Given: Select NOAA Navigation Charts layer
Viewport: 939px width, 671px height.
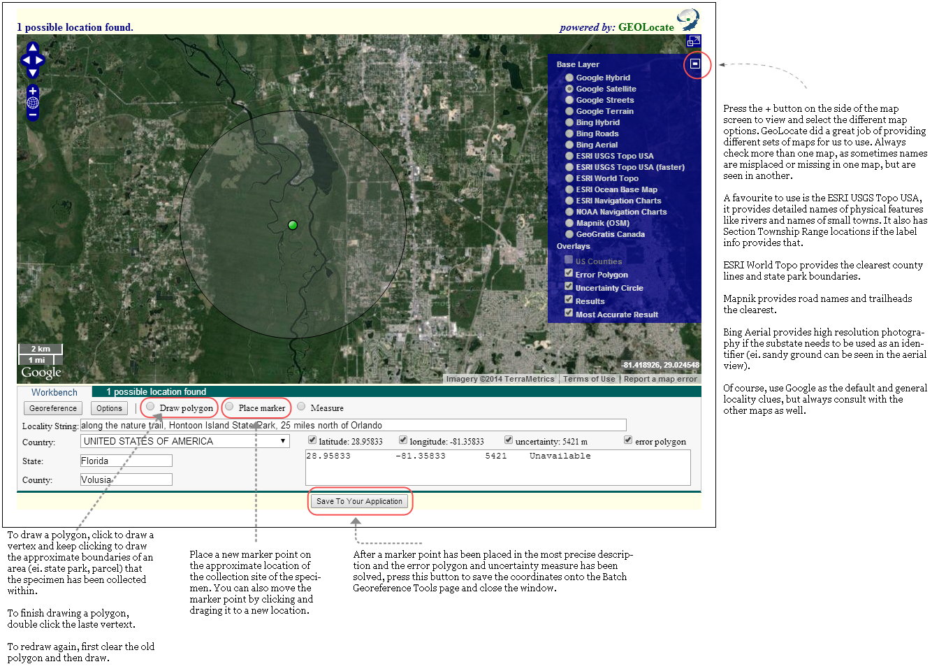Looking at the screenshot, I should coord(569,212).
